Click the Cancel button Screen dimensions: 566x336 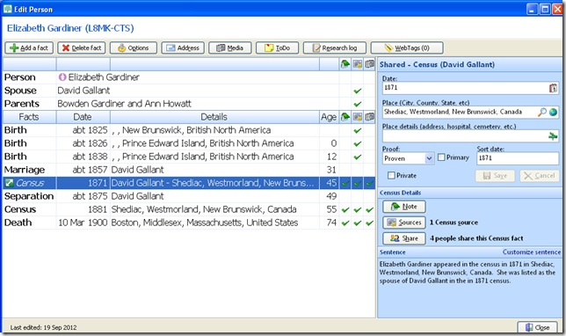click(540, 176)
